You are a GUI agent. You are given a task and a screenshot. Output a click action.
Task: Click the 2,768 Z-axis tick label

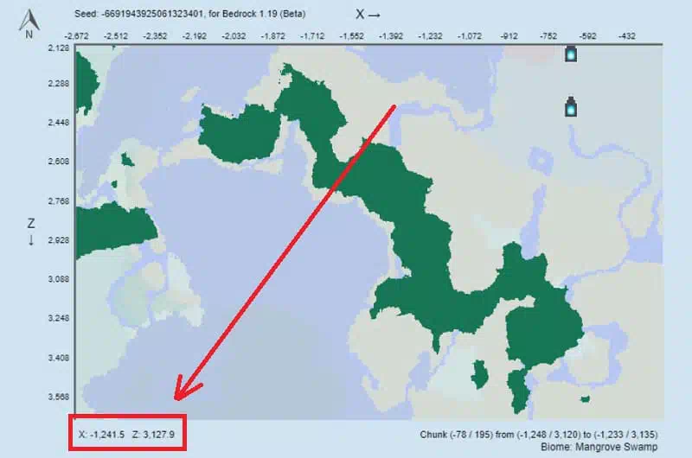[x=59, y=201]
